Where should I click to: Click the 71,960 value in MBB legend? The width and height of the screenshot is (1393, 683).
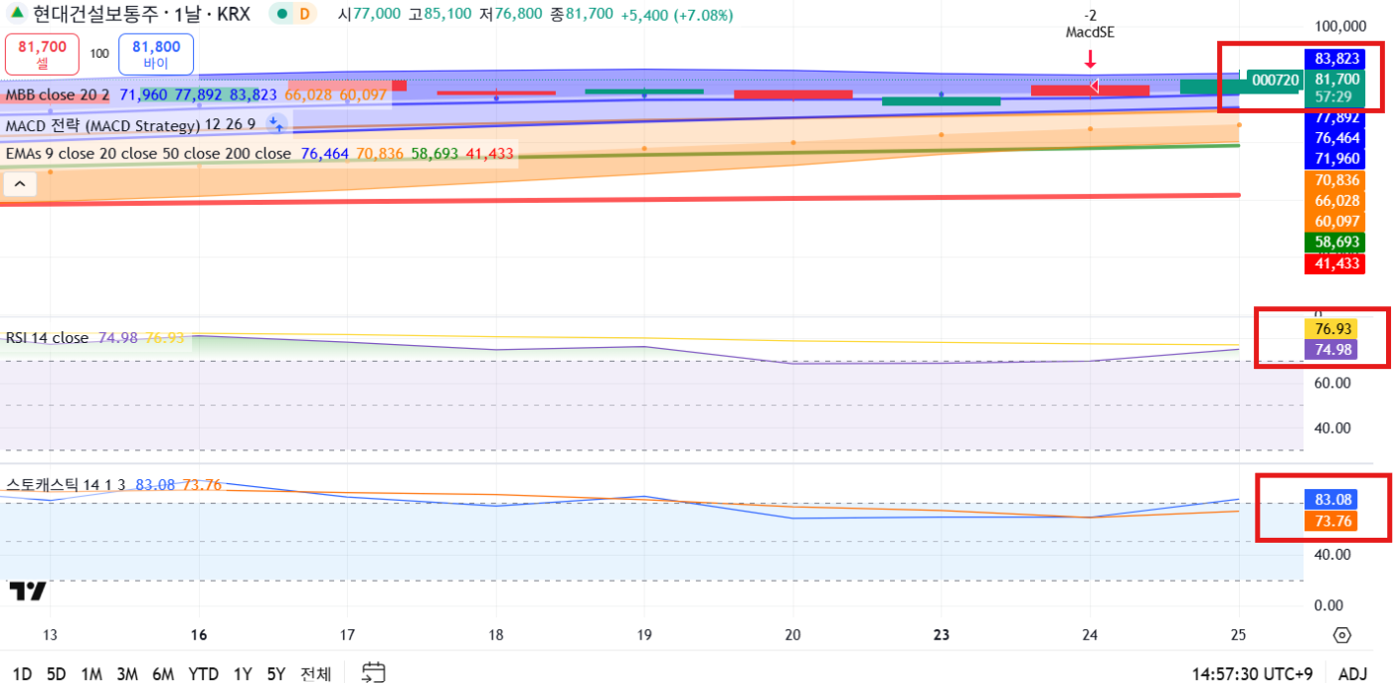coord(143,95)
